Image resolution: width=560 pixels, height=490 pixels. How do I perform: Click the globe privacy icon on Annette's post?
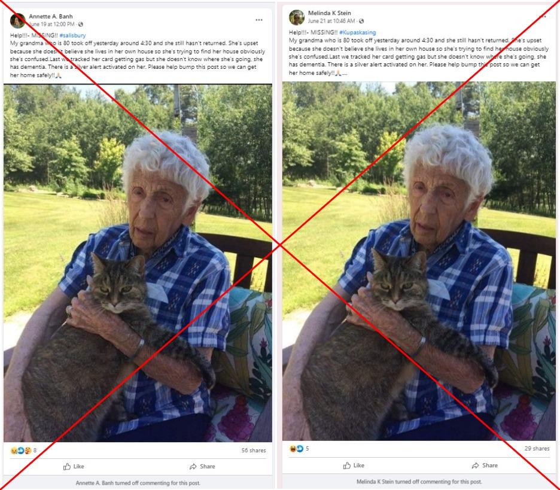pyautogui.click(x=81, y=25)
